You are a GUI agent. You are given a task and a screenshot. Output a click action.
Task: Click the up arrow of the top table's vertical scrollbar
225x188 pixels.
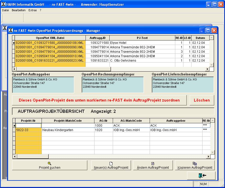pos(211,38)
